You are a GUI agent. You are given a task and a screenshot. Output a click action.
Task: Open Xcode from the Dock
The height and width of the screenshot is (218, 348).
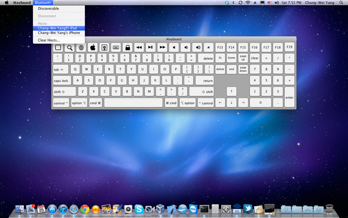coord(171,209)
